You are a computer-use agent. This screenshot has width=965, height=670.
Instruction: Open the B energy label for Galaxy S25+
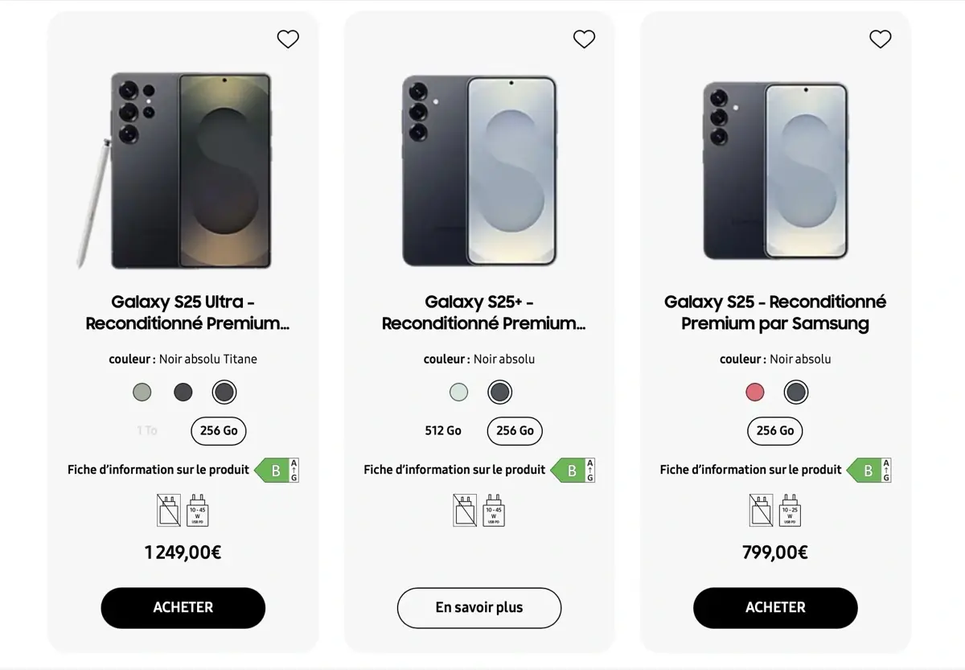(573, 470)
